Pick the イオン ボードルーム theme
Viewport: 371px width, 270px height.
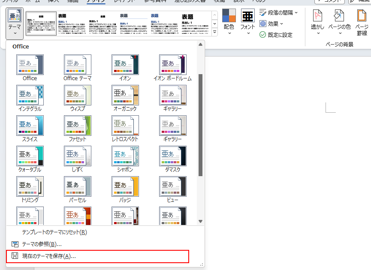(173, 65)
